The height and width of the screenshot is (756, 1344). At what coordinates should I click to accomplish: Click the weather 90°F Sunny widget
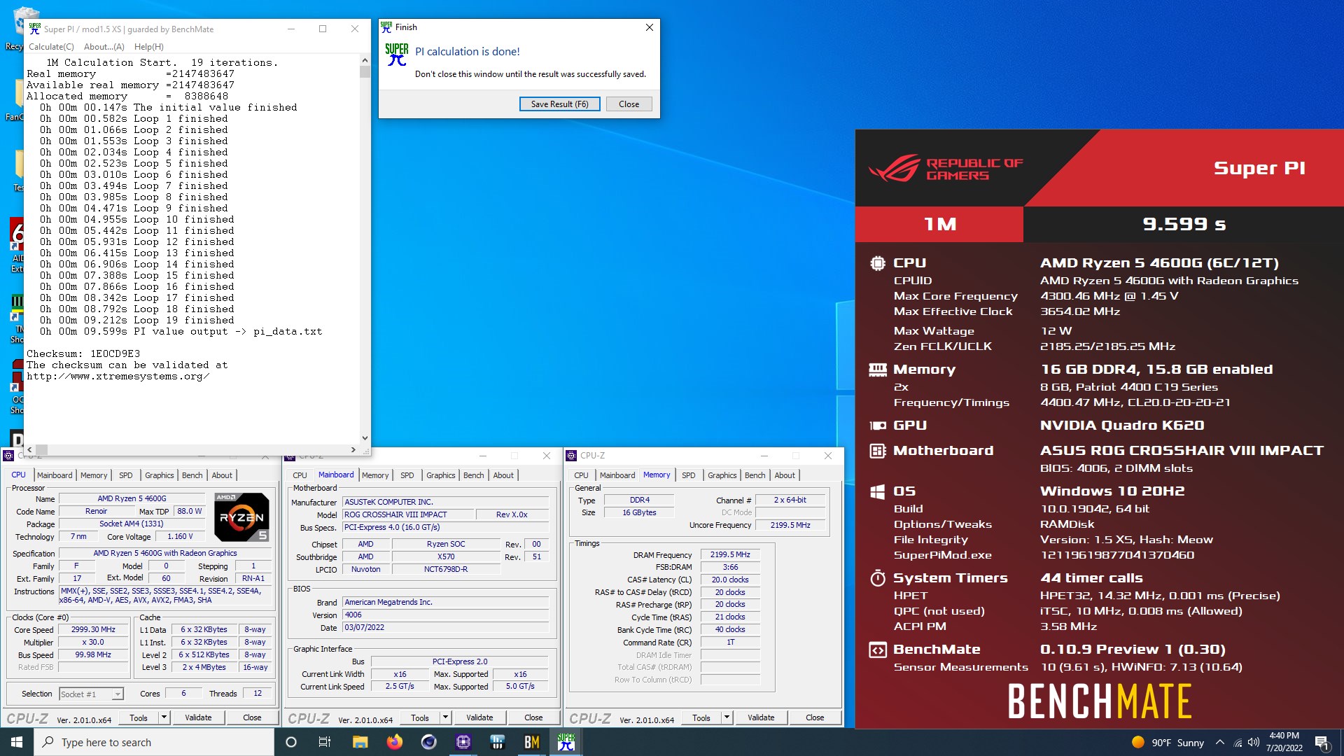pyautogui.click(x=1168, y=742)
